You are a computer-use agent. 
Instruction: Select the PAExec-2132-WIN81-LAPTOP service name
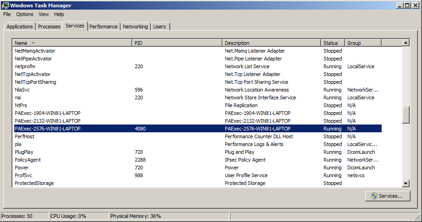tap(48, 121)
